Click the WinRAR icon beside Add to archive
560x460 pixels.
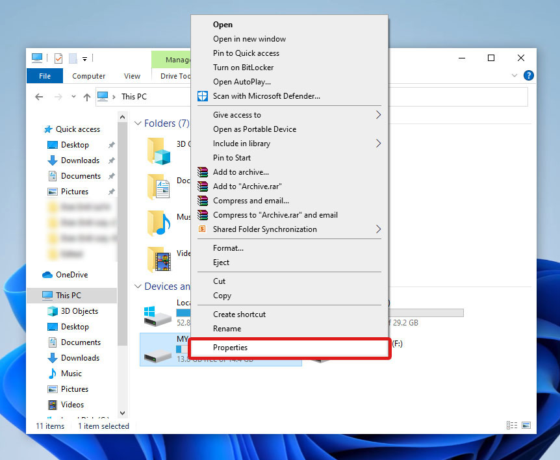coord(203,172)
